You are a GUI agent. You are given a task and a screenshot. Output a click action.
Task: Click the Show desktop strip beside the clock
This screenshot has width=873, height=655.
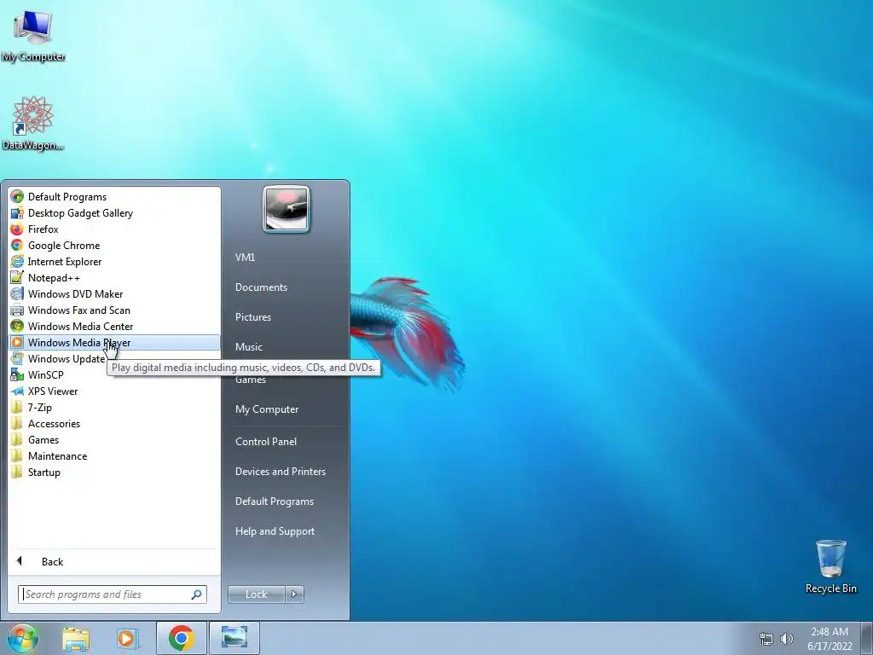(x=867, y=638)
